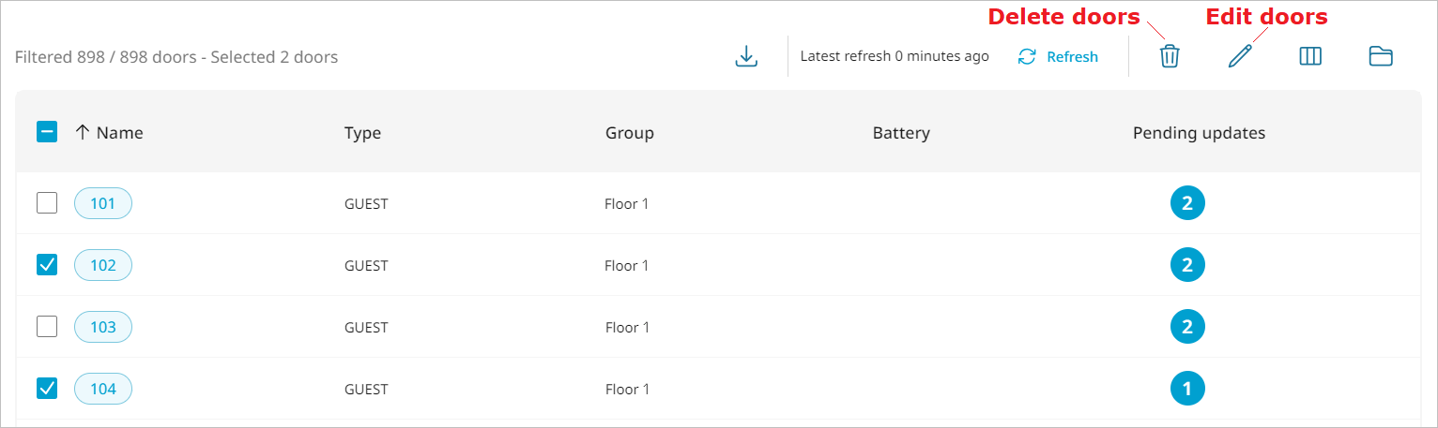This screenshot has width=1438, height=428.
Task: Toggle the select-all checkbox in header
Action: point(47,132)
